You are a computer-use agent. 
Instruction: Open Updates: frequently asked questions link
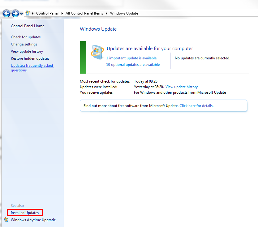pyautogui.click(x=32, y=68)
